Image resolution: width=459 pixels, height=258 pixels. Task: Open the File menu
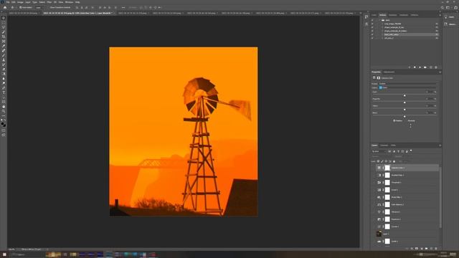click(8, 2)
